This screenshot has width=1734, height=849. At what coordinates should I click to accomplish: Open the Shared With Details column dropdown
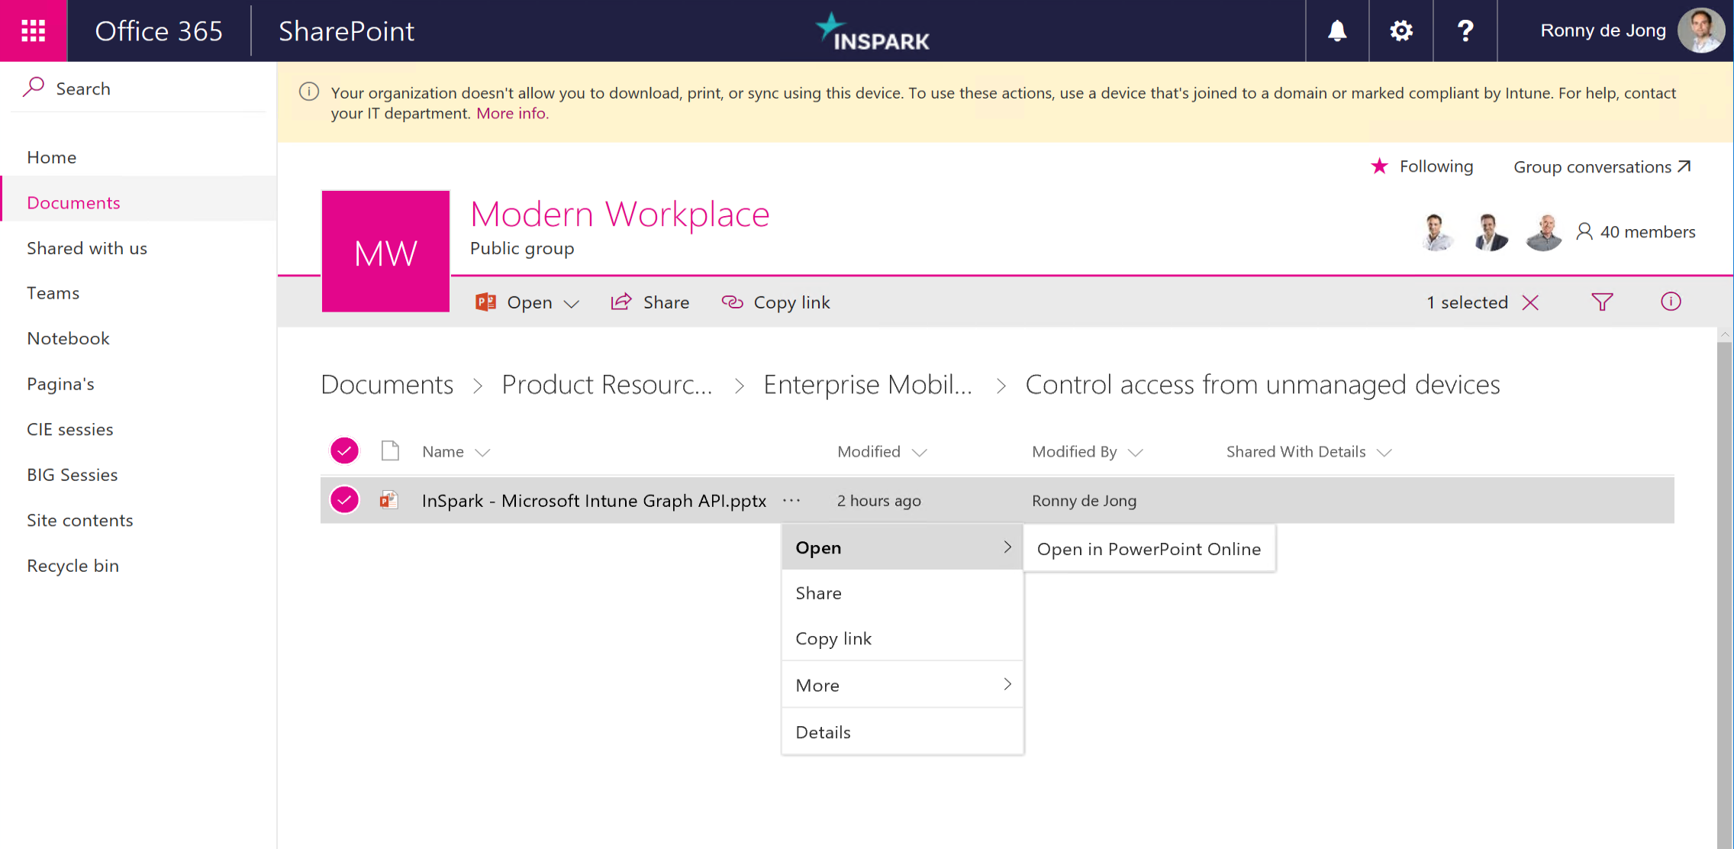click(1384, 452)
